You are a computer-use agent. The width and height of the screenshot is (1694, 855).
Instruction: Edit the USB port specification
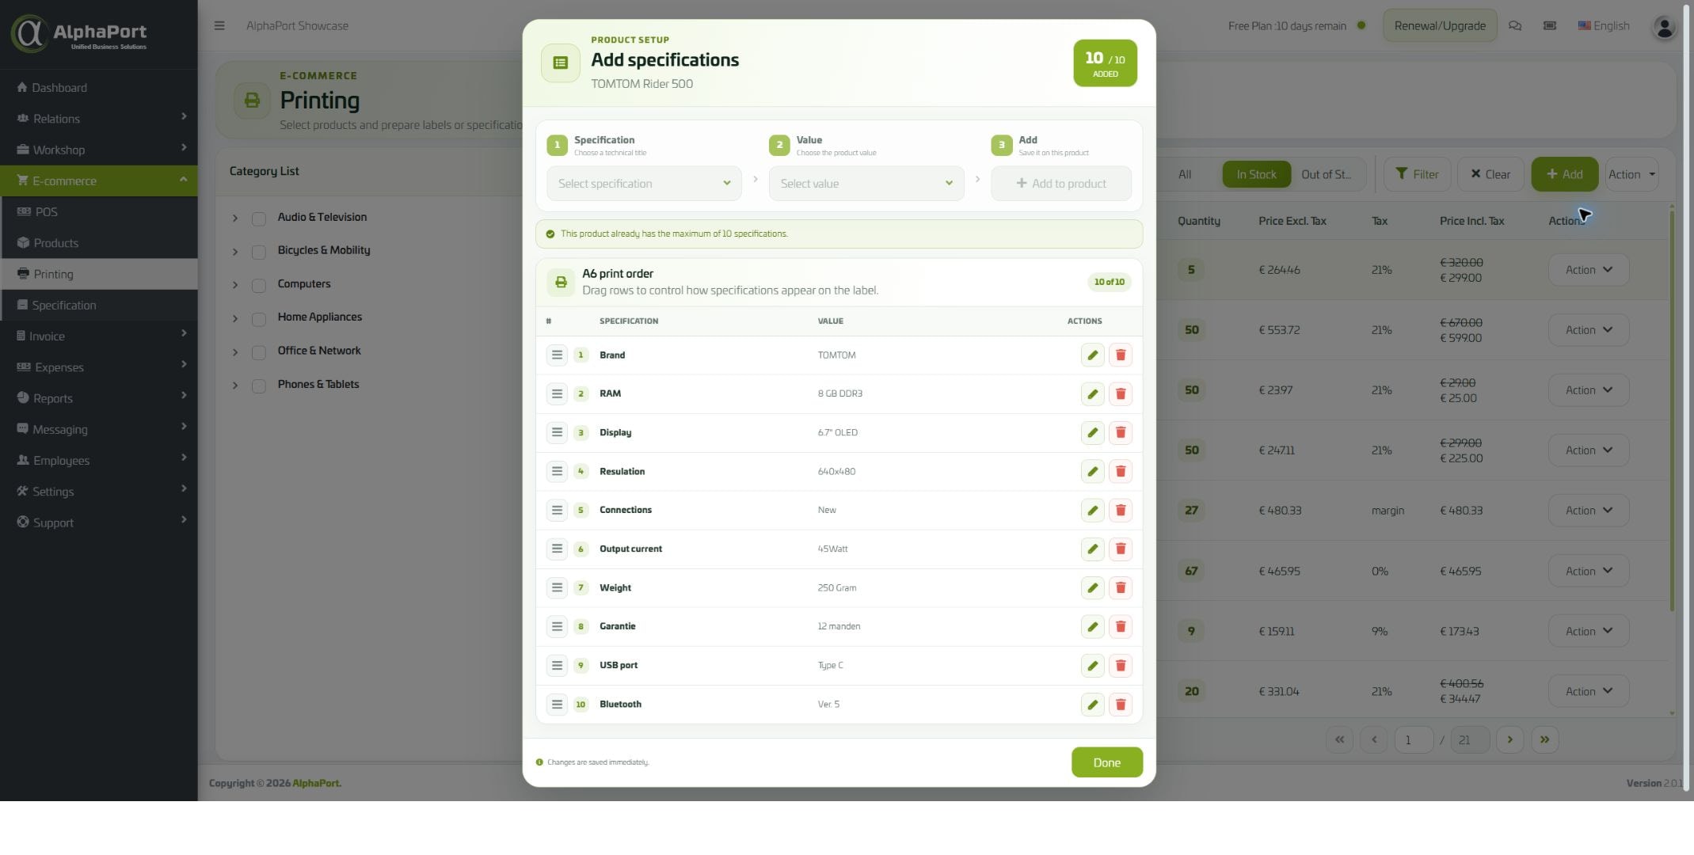[x=1092, y=666]
